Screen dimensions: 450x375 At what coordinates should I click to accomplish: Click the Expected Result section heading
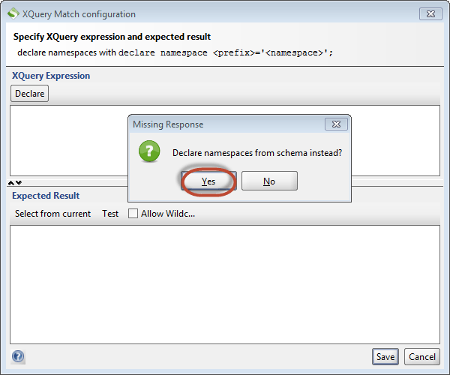pos(46,196)
